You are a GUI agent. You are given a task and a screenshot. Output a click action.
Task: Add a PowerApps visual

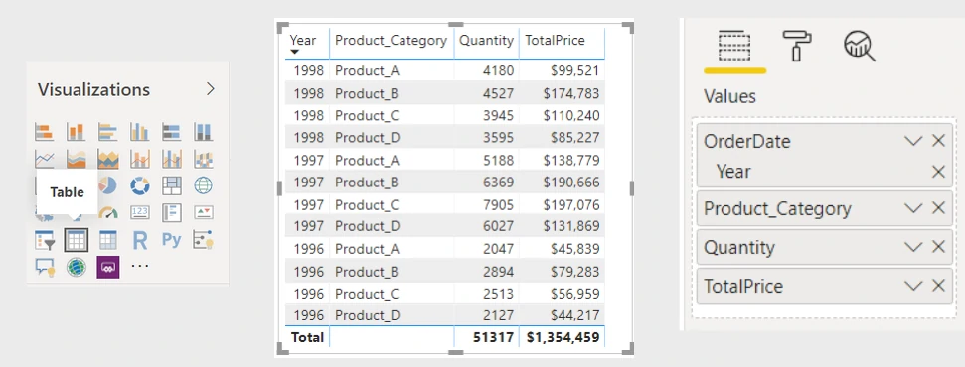click(108, 268)
